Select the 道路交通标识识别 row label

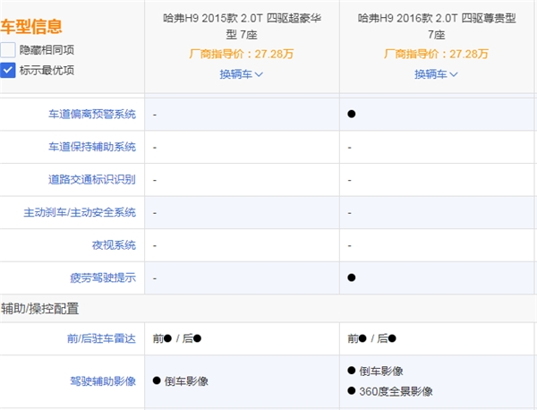[92, 180]
